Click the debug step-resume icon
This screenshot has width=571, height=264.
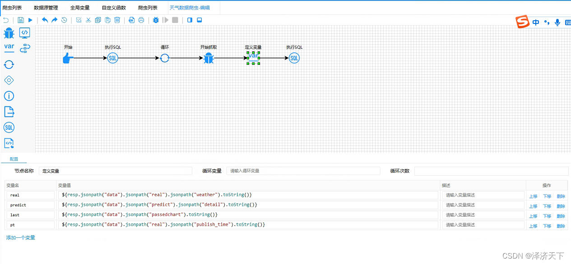coord(166,20)
